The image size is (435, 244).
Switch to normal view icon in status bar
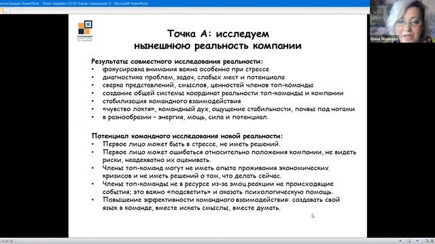(426, 241)
